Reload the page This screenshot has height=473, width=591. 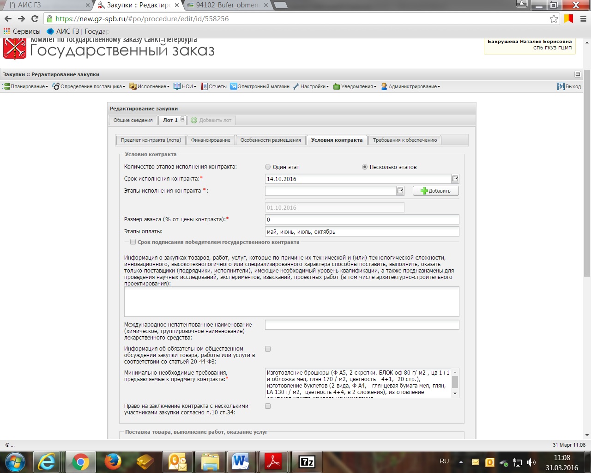(x=35, y=18)
